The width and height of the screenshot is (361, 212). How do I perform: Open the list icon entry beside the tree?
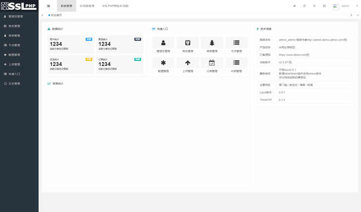click(236, 45)
